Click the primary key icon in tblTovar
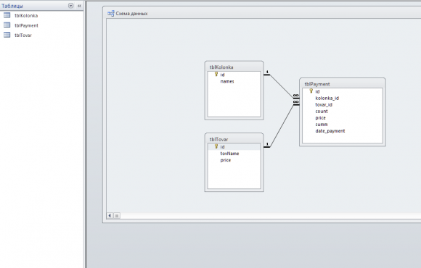The image size is (421, 268). point(216,146)
